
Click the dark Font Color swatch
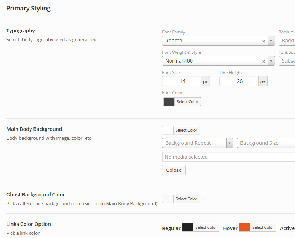coord(169,102)
